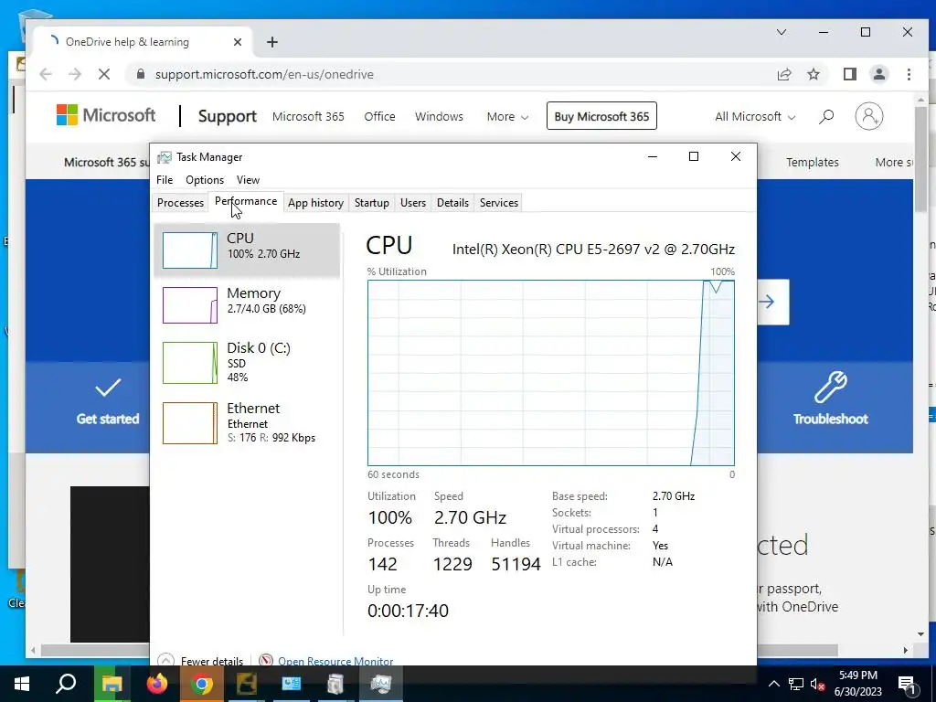Bookmark this page with the star icon
Viewport: 936px width, 702px height.
pos(813,74)
